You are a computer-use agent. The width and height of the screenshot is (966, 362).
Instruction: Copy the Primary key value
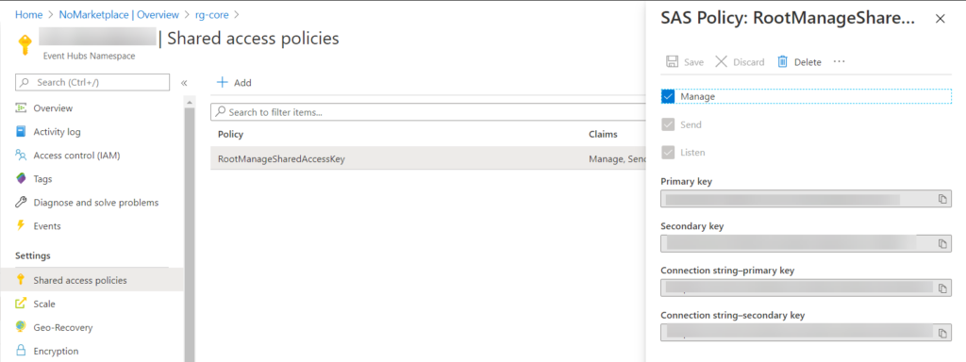coord(942,199)
